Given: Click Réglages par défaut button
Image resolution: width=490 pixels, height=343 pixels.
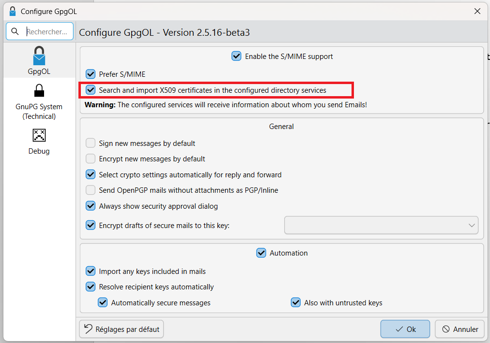Looking at the screenshot, I should (121, 329).
